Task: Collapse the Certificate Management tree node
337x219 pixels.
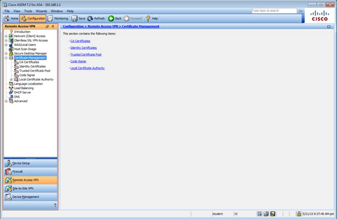Action: click(x=6, y=58)
